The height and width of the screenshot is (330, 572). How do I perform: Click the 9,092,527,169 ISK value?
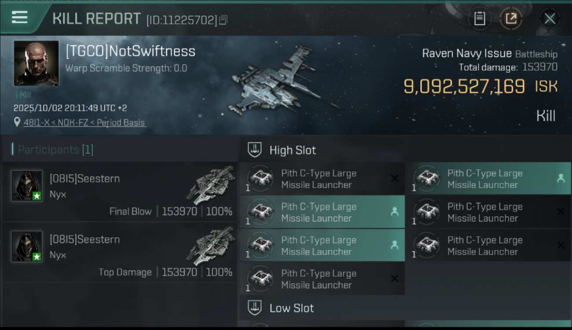click(464, 87)
